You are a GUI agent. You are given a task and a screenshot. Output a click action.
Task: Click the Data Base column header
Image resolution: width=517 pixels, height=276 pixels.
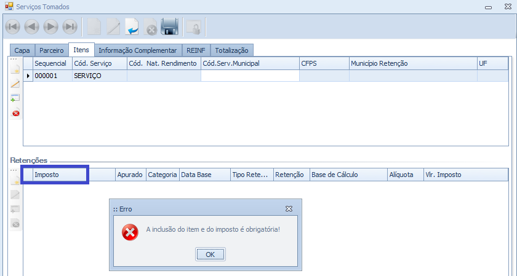[x=205, y=175]
